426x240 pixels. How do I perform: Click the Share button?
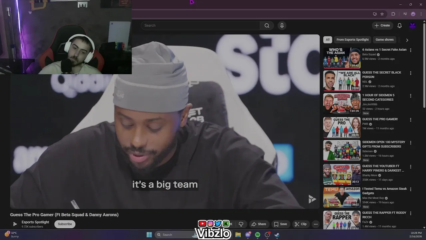259,224
